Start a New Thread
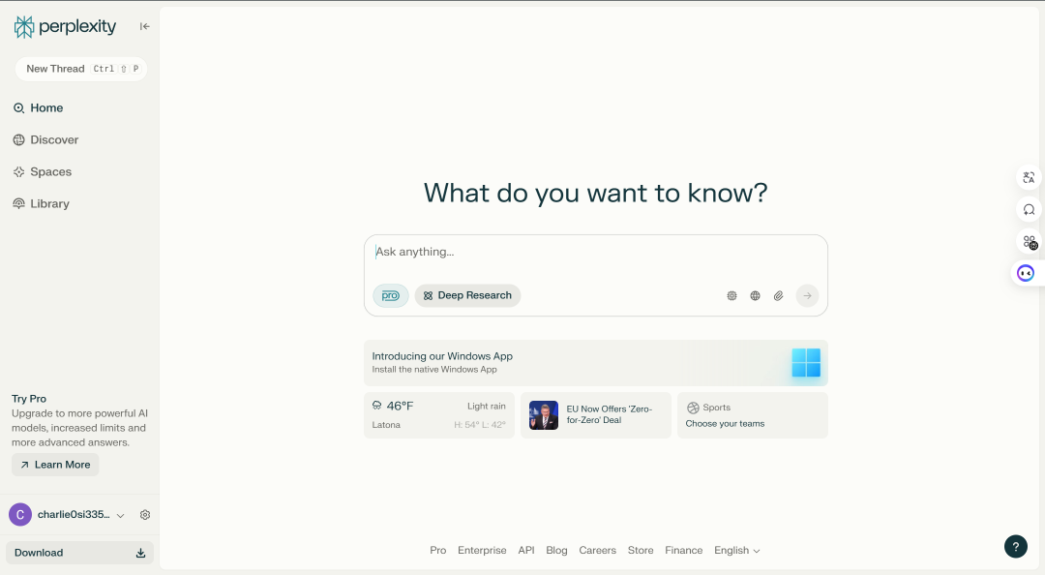Viewport: 1045px width, 575px height. coord(80,69)
